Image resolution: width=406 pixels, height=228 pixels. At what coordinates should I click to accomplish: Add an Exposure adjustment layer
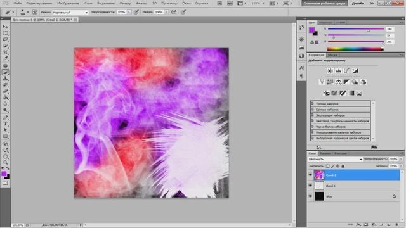coord(355,71)
